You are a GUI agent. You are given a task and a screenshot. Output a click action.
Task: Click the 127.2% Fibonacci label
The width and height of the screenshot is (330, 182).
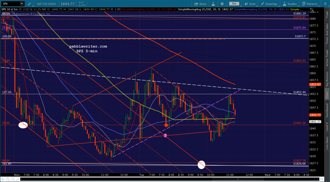7,92
